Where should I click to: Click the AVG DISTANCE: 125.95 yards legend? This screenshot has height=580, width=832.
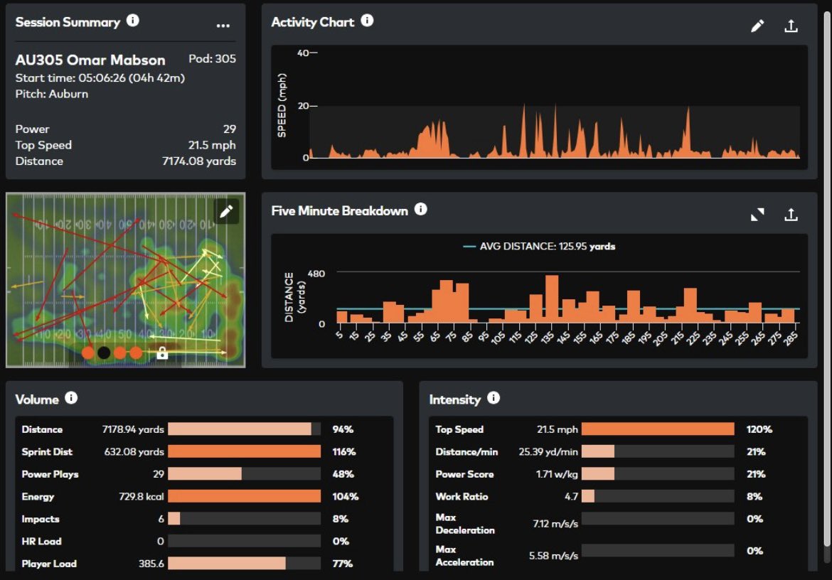click(539, 247)
